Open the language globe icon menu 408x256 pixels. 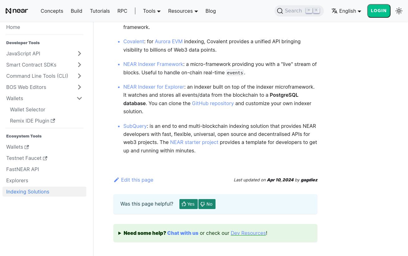click(x=334, y=11)
